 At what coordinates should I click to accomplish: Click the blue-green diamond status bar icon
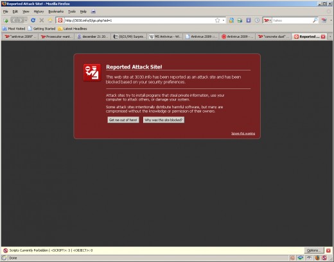point(301,258)
